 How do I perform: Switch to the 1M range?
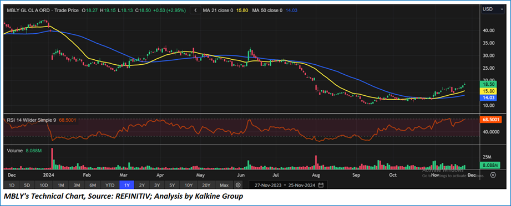60,185
